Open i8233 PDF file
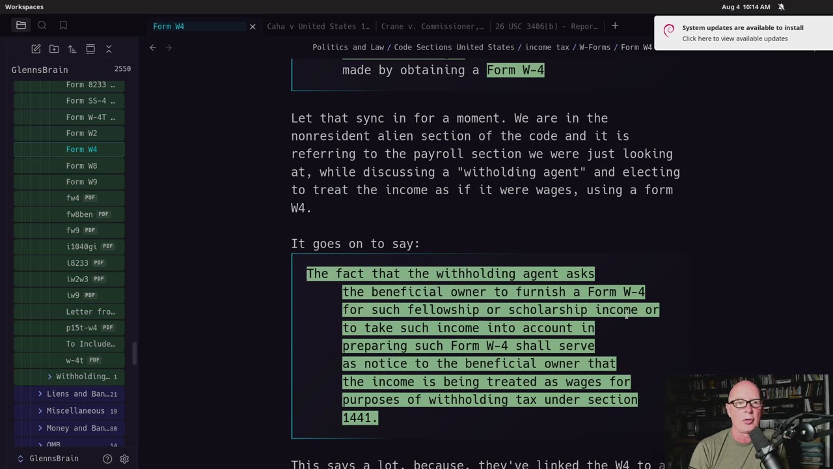This screenshot has width=833, height=469. [x=69, y=263]
